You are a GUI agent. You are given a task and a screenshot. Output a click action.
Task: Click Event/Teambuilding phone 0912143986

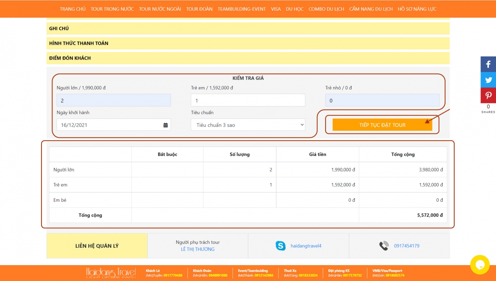[x=263, y=276]
